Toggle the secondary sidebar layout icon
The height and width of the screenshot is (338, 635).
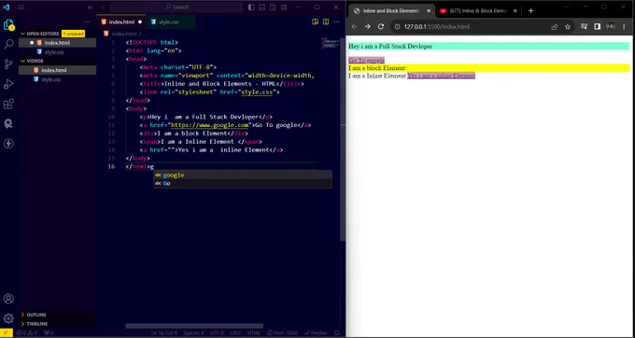pyautogui.click(x=273, y=7)
